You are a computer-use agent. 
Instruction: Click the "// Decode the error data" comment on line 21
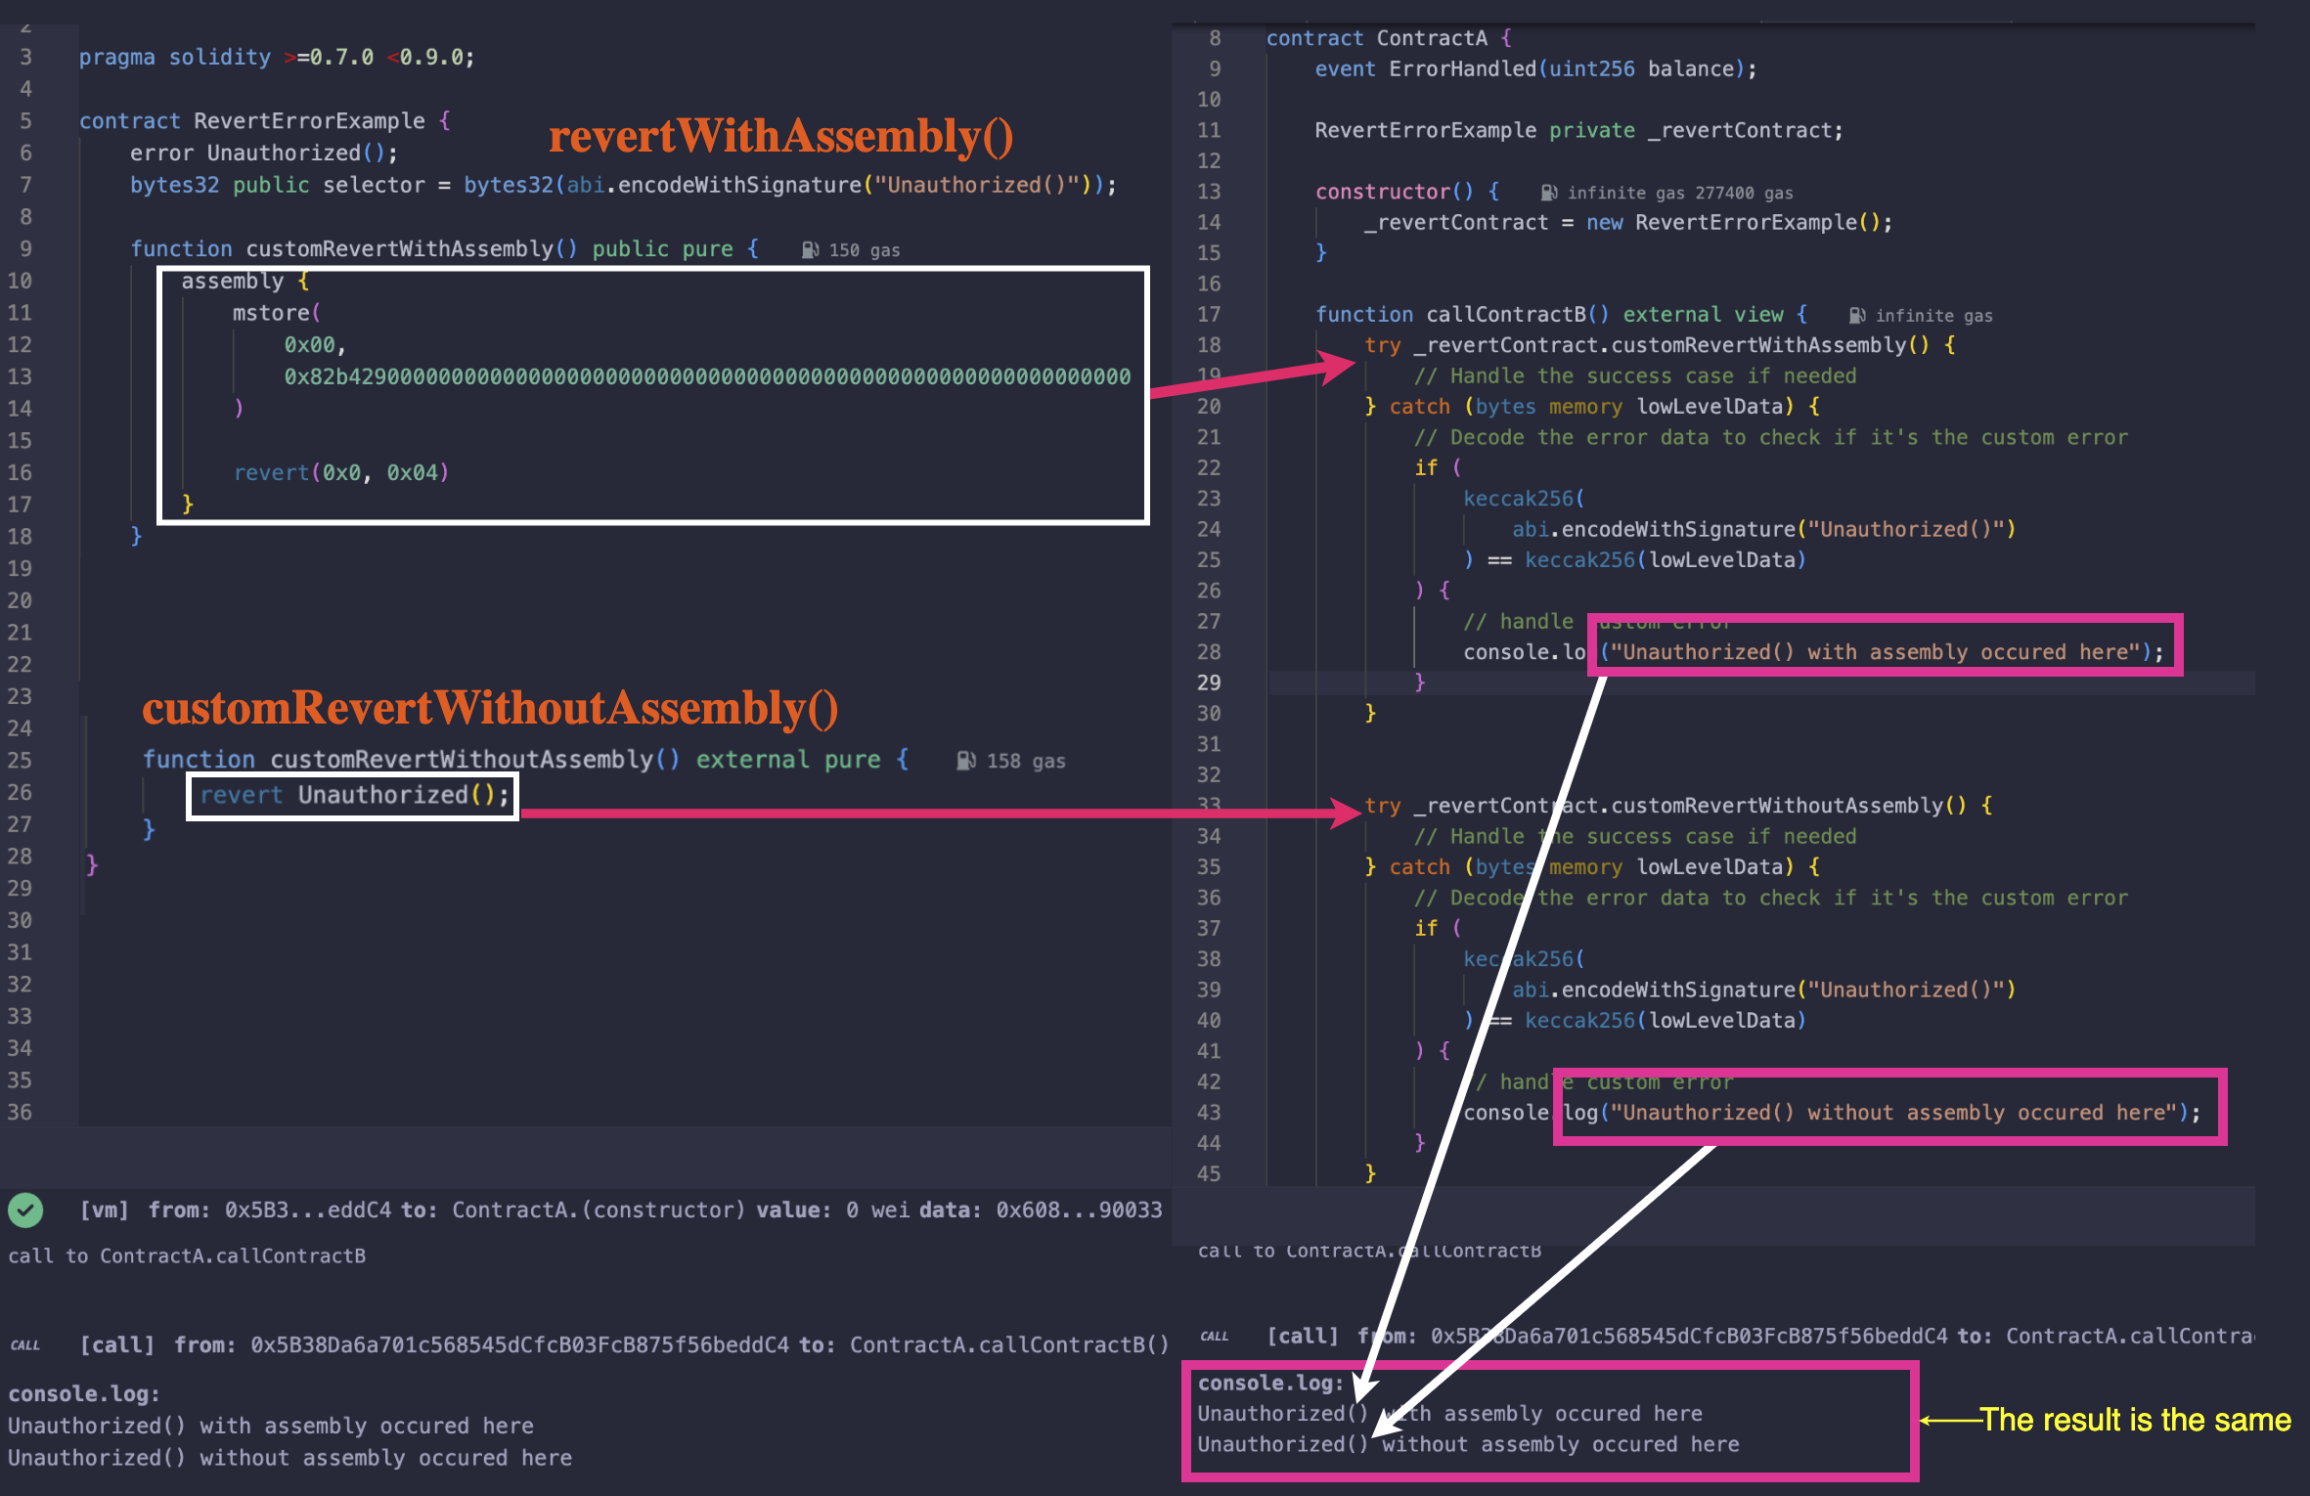pos(1770,437)
